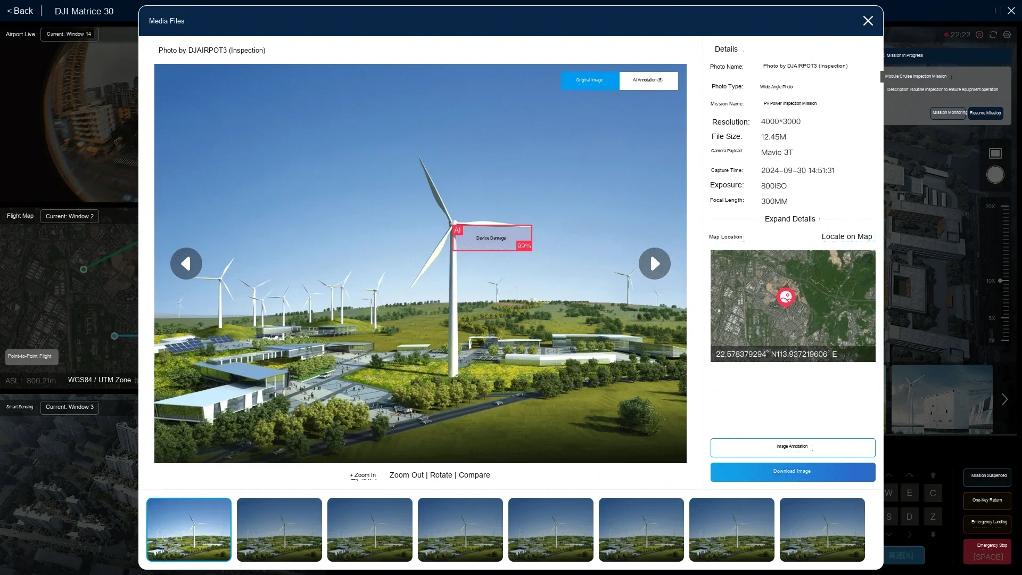This screenshot has width=1022, height=575.
Task: Click Point-to-Point Flight button
Action: point(31,357)
